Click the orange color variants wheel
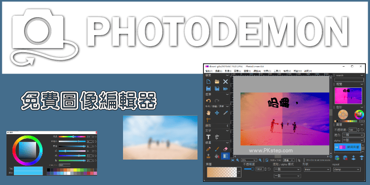Screen dimensions: 370x185 [x=343, y=114]
